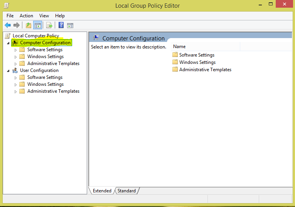Close the Local Group Policy Editor window

tap(285, 4)
